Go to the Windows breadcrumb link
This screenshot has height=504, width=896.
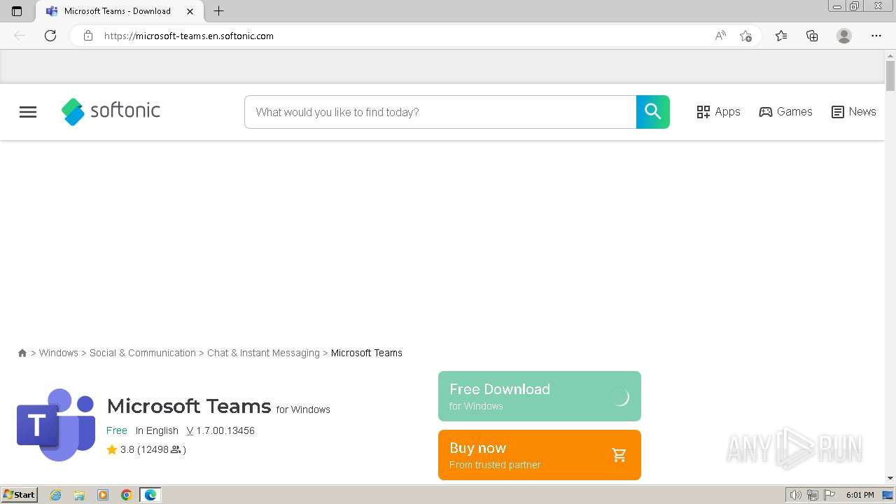tap(59, 353)
